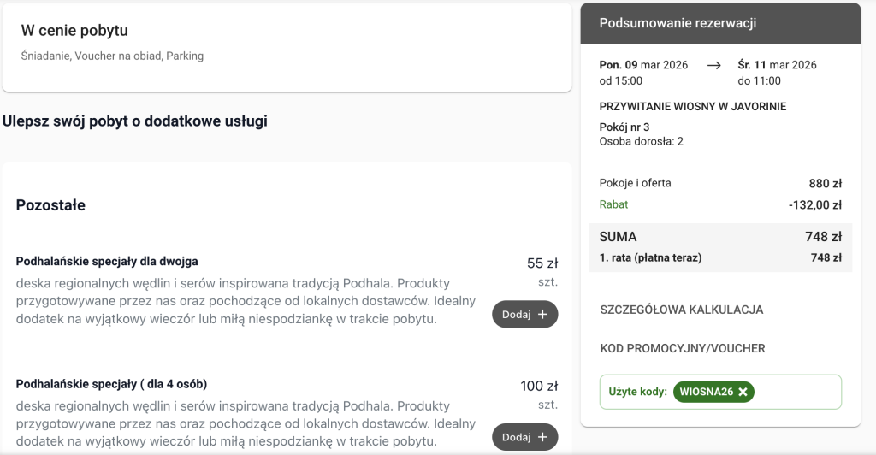This screenshot has width=876, height=455.
Task: Click the Użyte kody field
Action: click(x=637, y=392)
